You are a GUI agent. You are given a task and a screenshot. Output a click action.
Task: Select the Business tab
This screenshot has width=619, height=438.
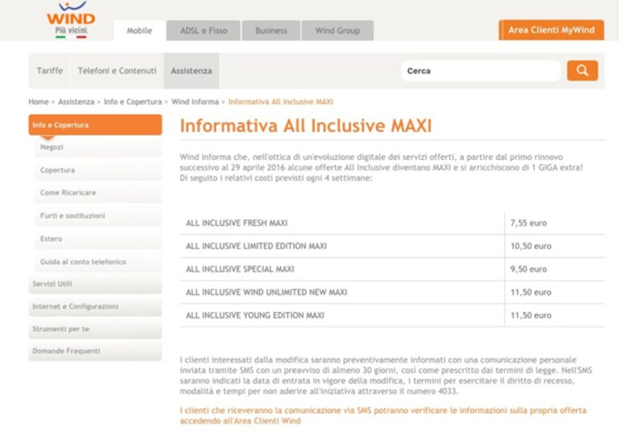271,31
